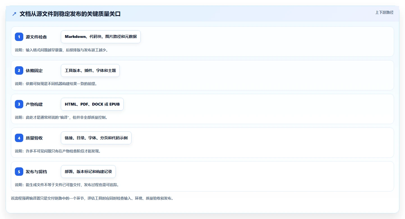The width and height of the screenshot is (405, 219).
Task: Click the note about 许多不可见问题
Action: pyautogui.click(x=58, y=151)
